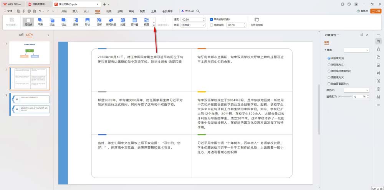The height and width of the screenshot is (190, 384).
Task: Click the save icon in quick toolbar
Action: tap(18, 11)
